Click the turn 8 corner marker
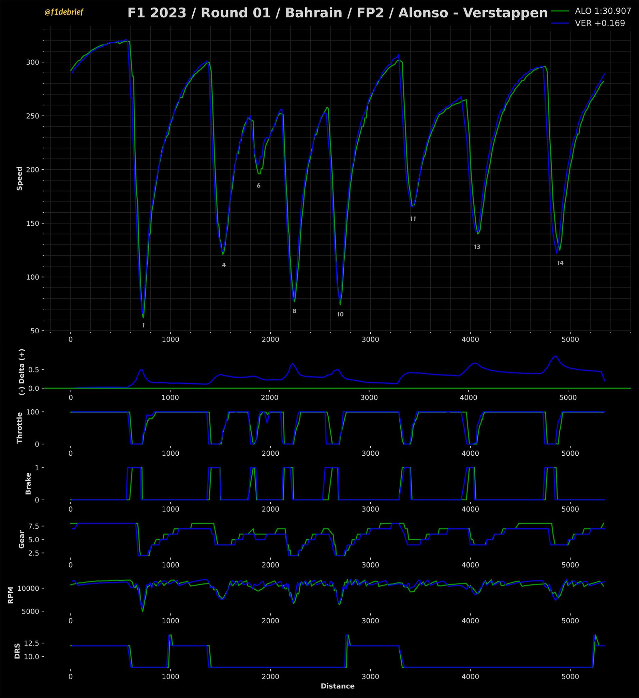 point(294,311)
